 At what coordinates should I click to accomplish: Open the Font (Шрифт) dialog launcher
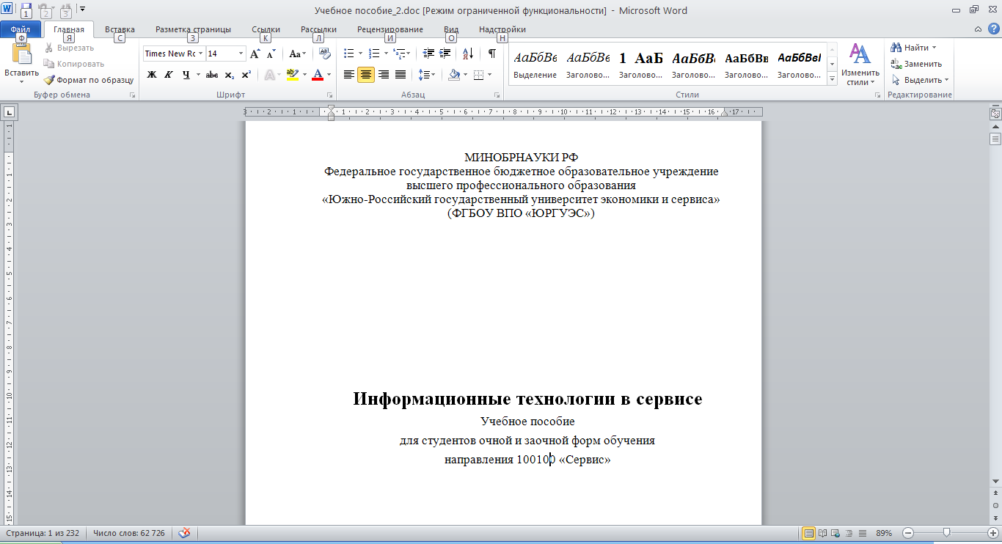click(328, 95)
